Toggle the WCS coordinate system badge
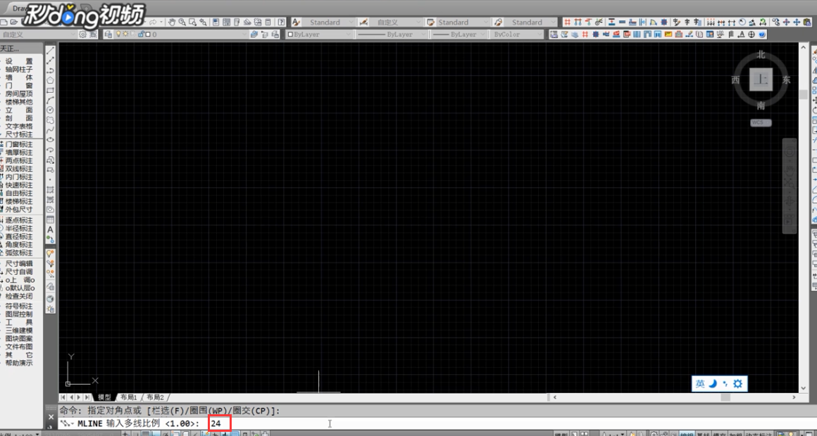 [761, 123]
